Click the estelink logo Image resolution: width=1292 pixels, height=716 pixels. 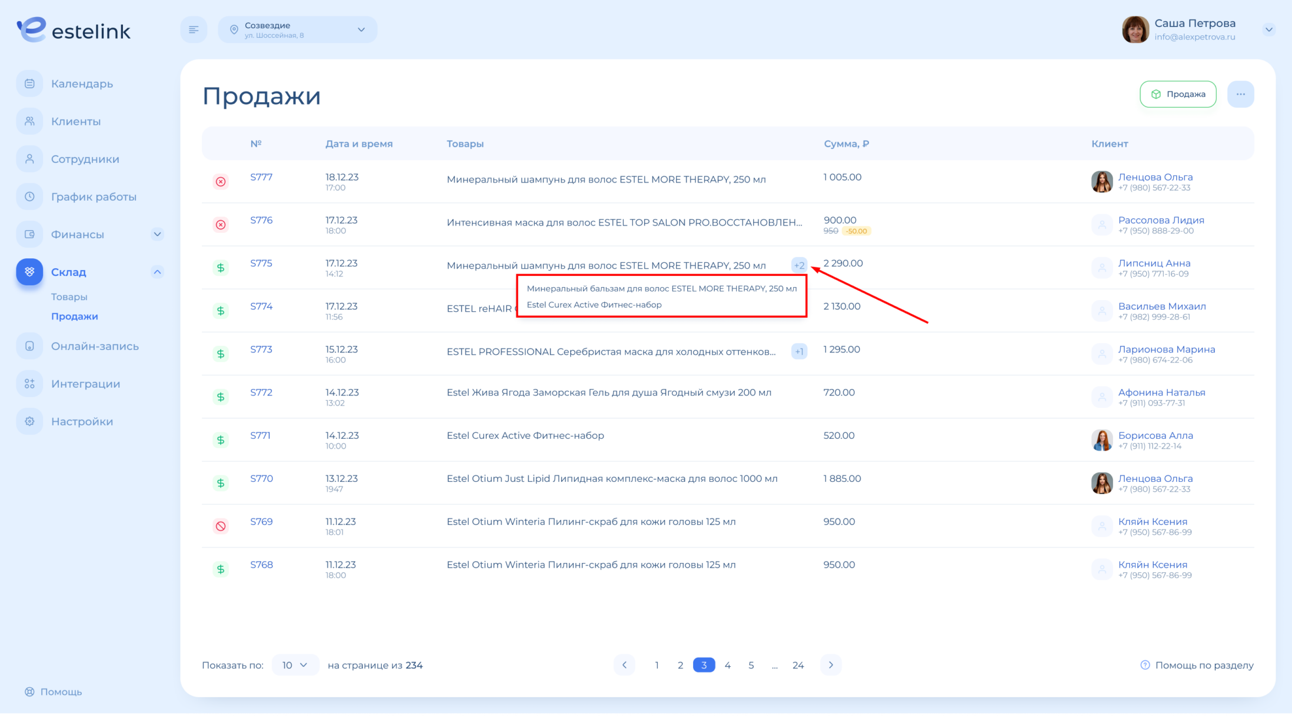click(74, 29)
